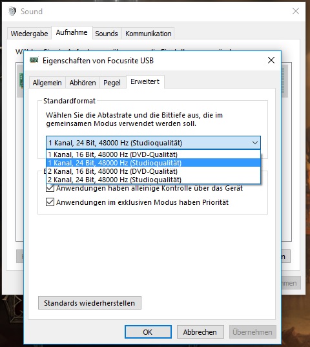Image resolution: width=310 pixels, height=347 pixels.
Task: Cancel with the Abbrechen button
Action: (x=200, y=332)
